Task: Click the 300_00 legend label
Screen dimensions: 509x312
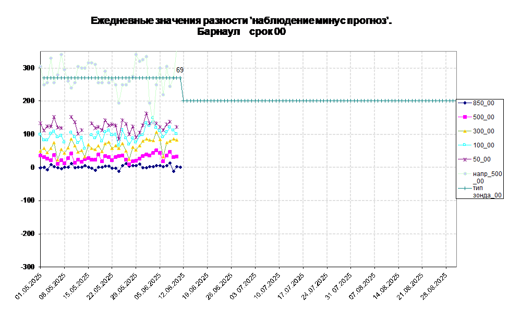Action: 483,131
